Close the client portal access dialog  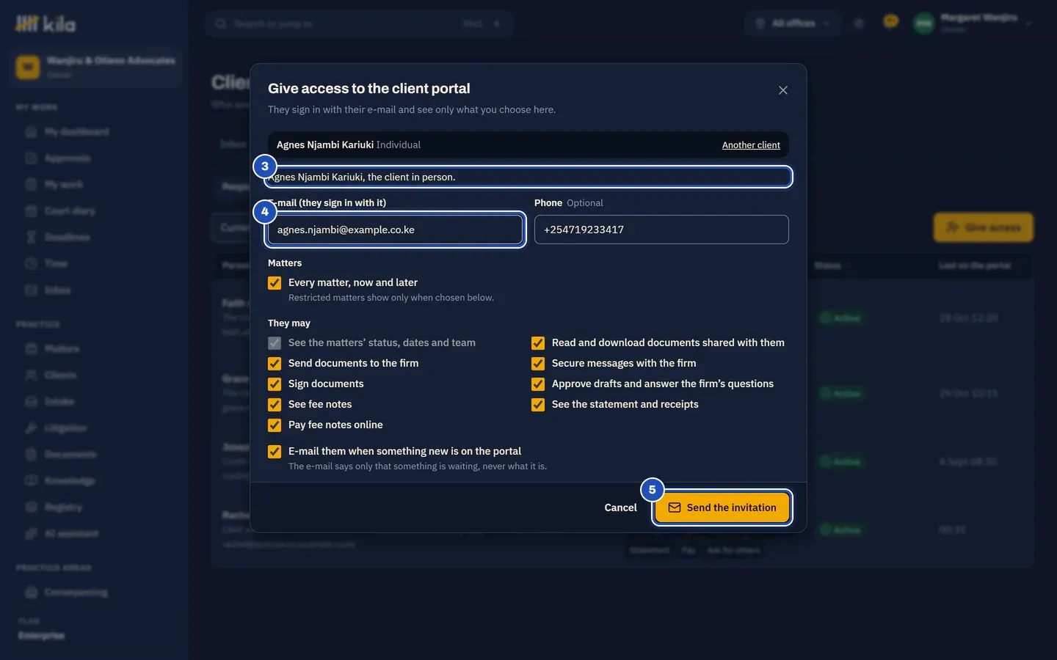click(x=783, y=90)
